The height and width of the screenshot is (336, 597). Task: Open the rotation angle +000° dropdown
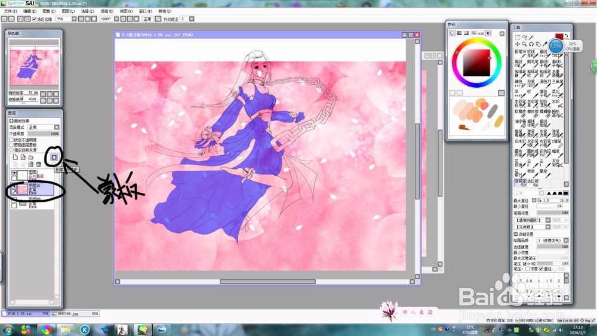[x=116, y=19]
